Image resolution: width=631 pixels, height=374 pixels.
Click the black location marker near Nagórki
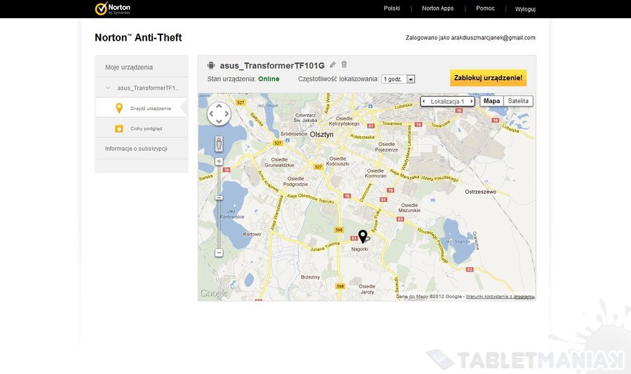pyautogui.click(x=363, y=236)
